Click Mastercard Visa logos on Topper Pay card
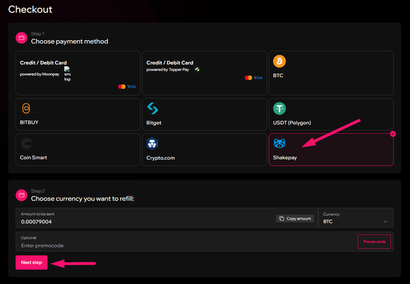Screen dimensions: 410x284 [254, 78]
